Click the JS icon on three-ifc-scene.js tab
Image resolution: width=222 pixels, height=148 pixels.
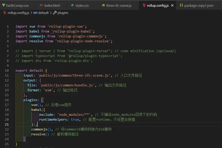point(103,5)
